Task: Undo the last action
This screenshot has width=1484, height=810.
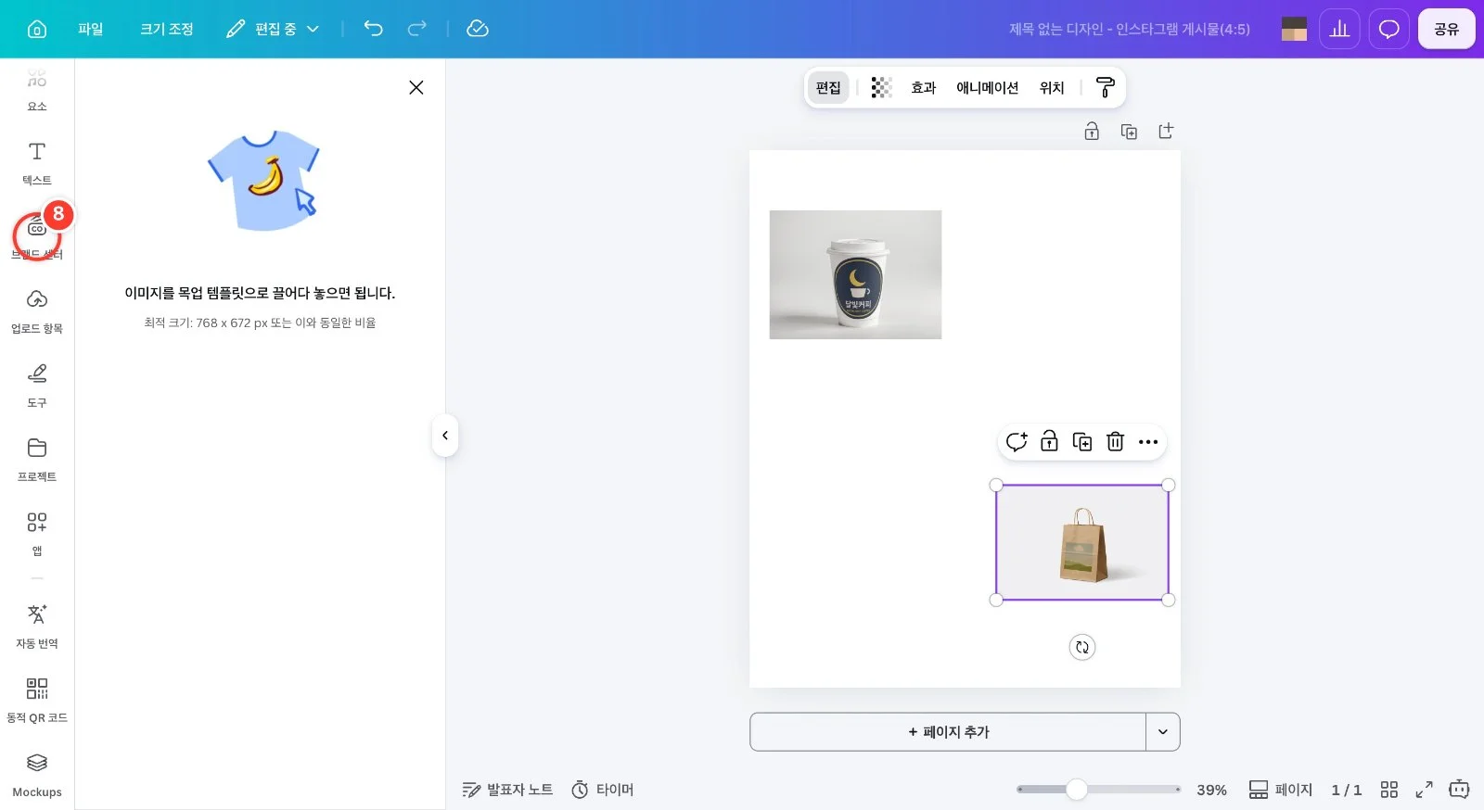Action: tap(373, 29)
